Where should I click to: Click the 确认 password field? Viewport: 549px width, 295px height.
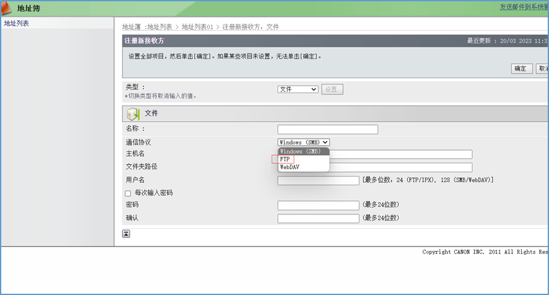[318, 219]
